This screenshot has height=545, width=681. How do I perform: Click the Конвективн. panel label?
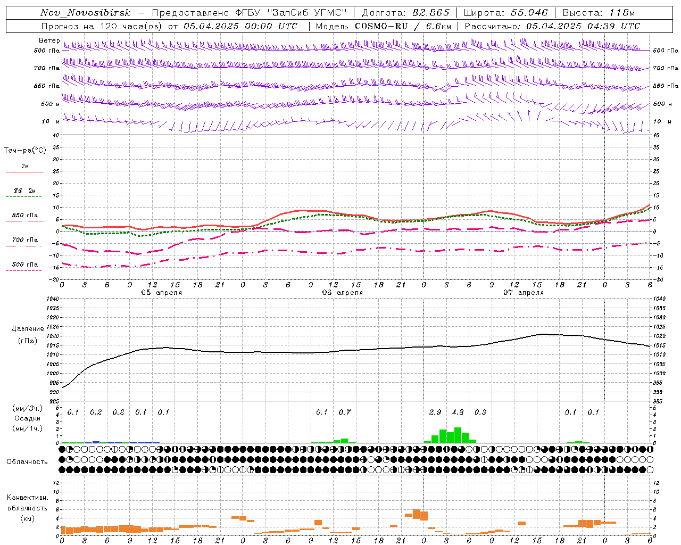point(27,498)
